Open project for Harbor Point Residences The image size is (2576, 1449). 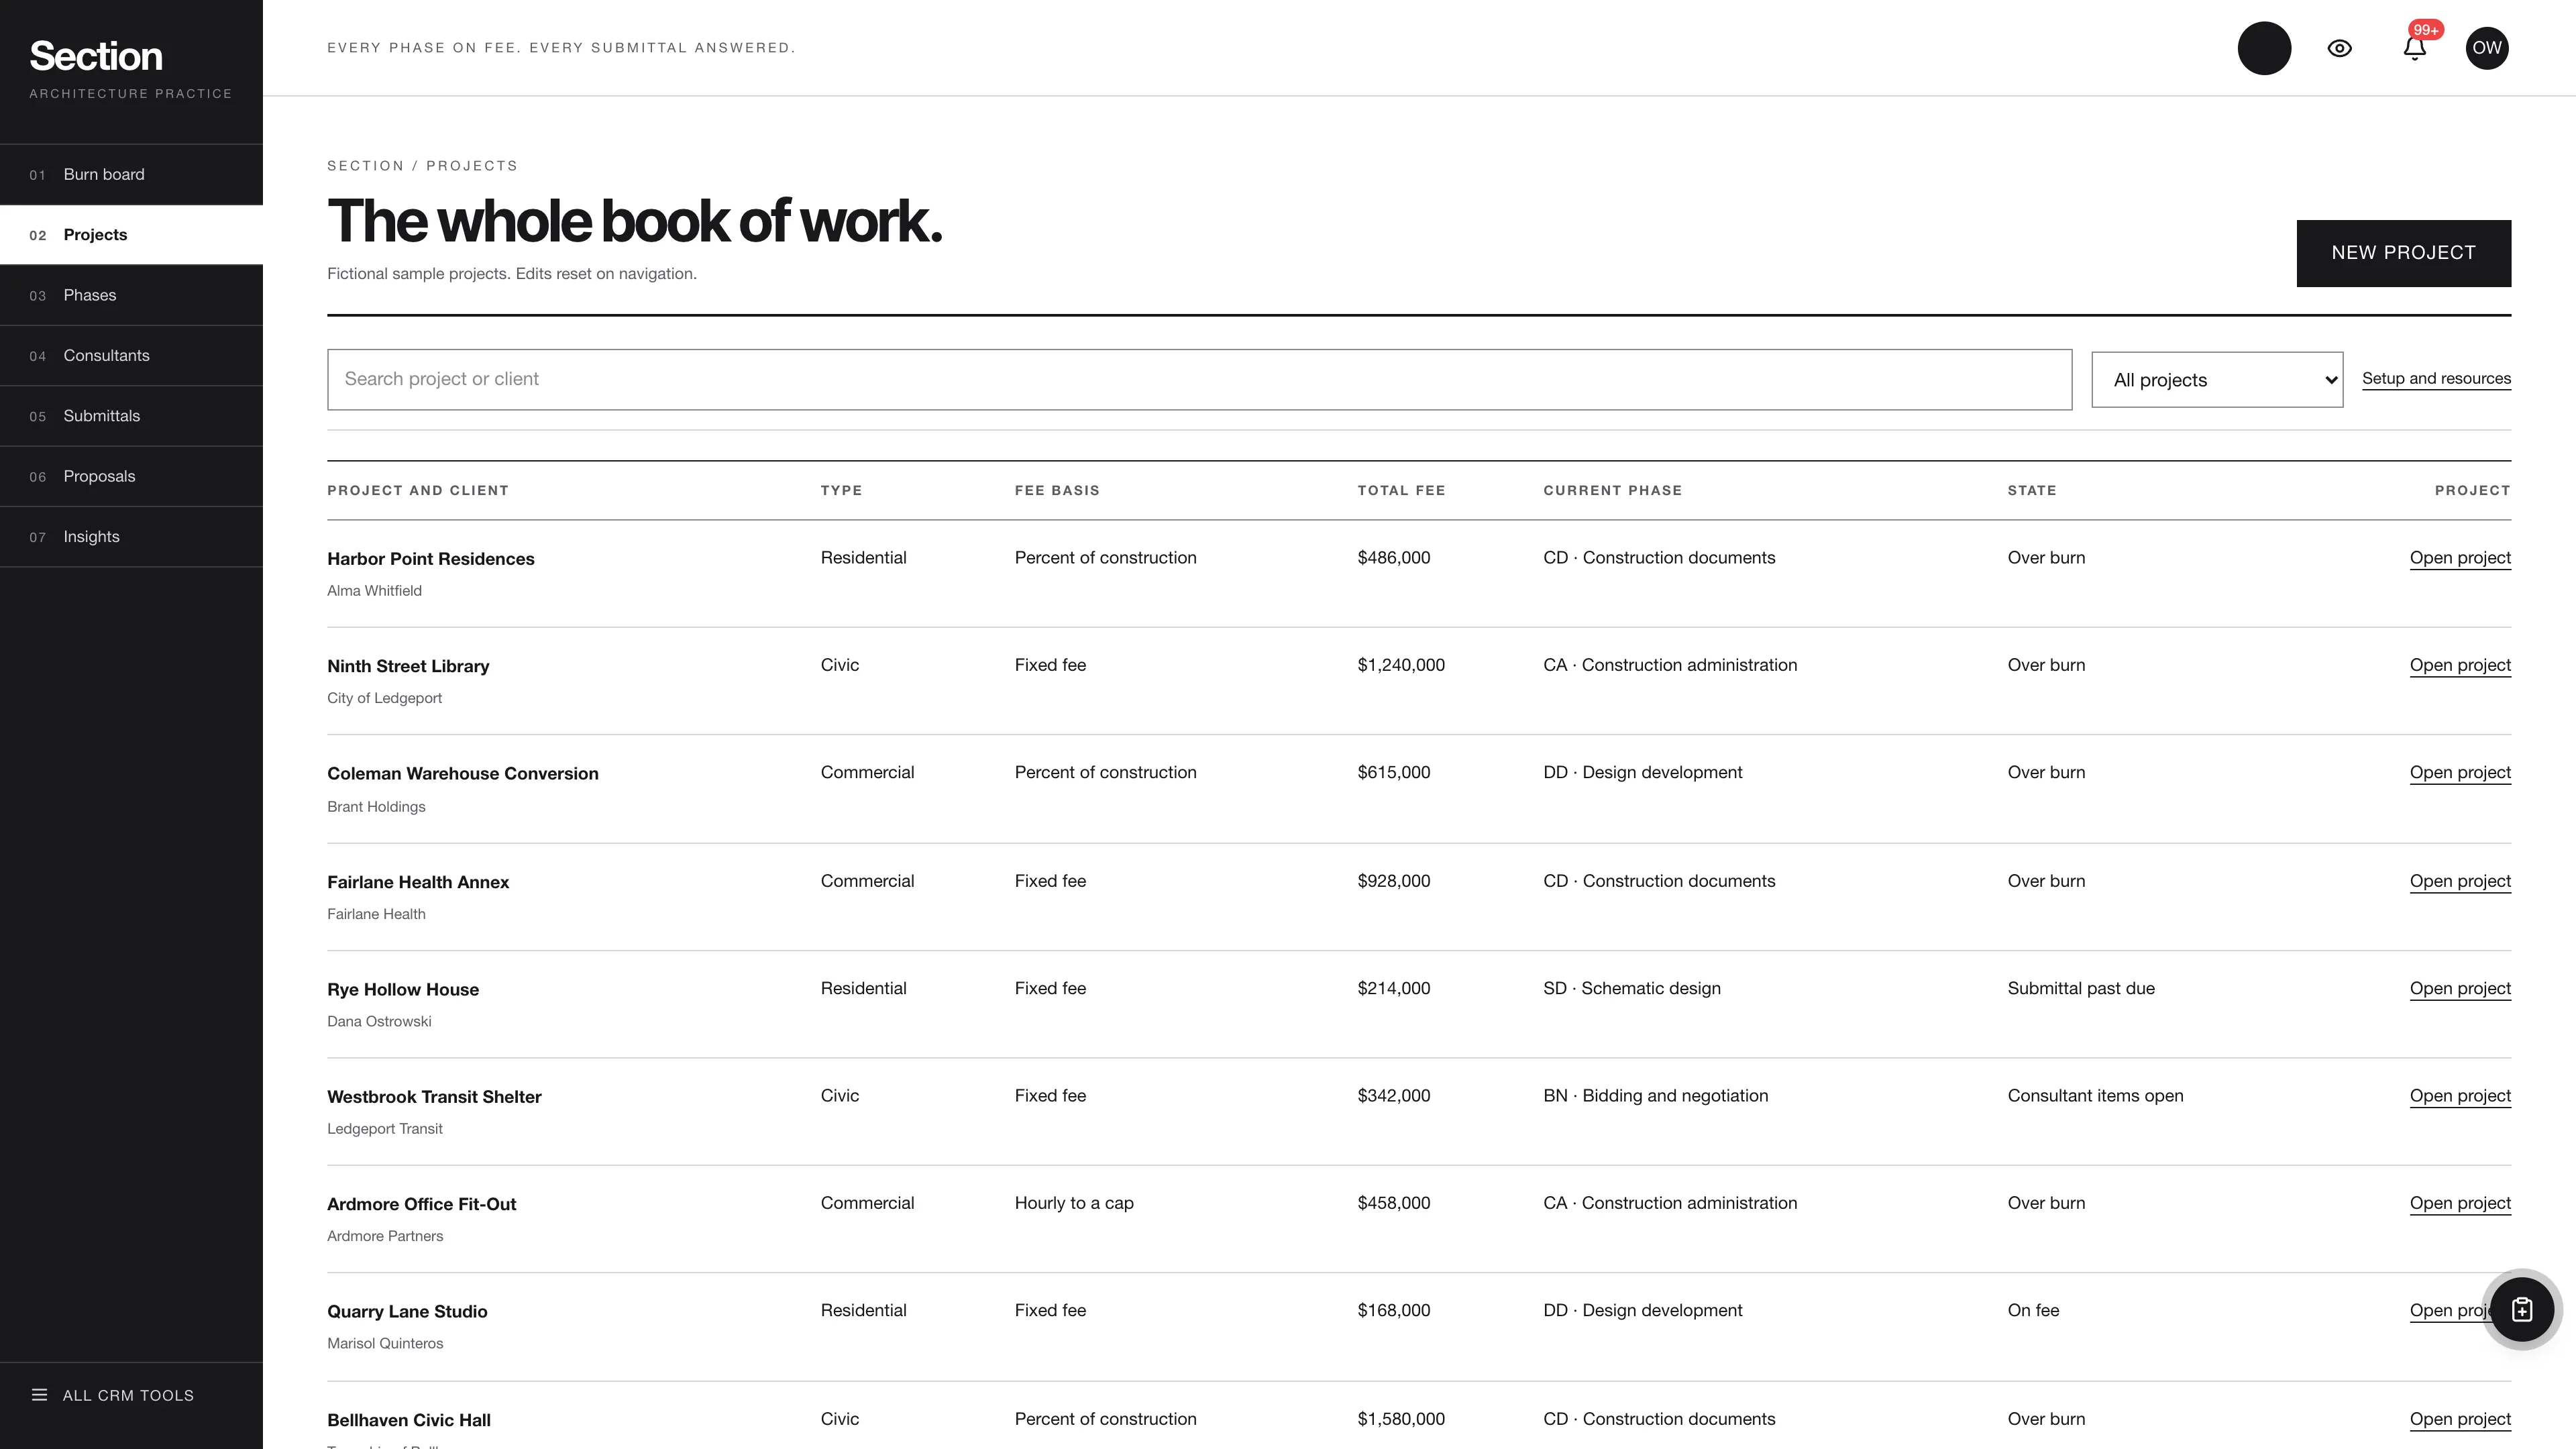coord(2460,558)
